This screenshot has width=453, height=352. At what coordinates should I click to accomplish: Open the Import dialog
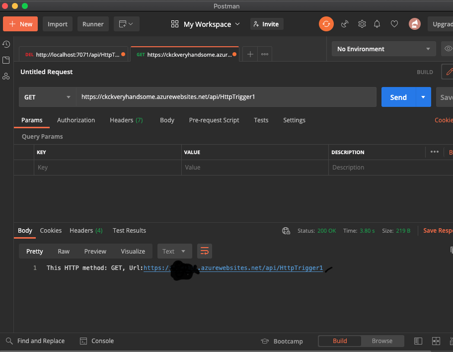(x=58, y=24)
